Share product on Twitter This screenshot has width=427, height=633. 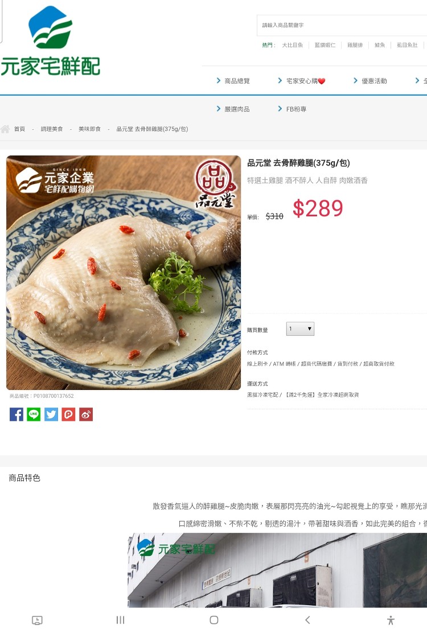pos(51,414)
